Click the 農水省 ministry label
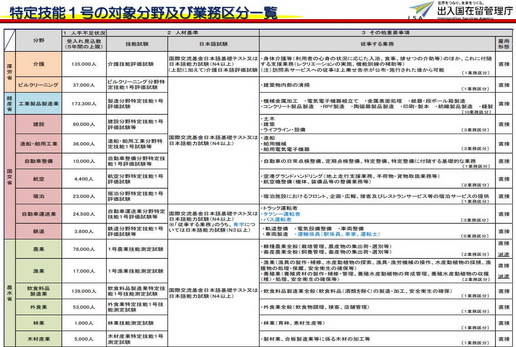This screenshot has width=516, height=347. click(10, 293)
